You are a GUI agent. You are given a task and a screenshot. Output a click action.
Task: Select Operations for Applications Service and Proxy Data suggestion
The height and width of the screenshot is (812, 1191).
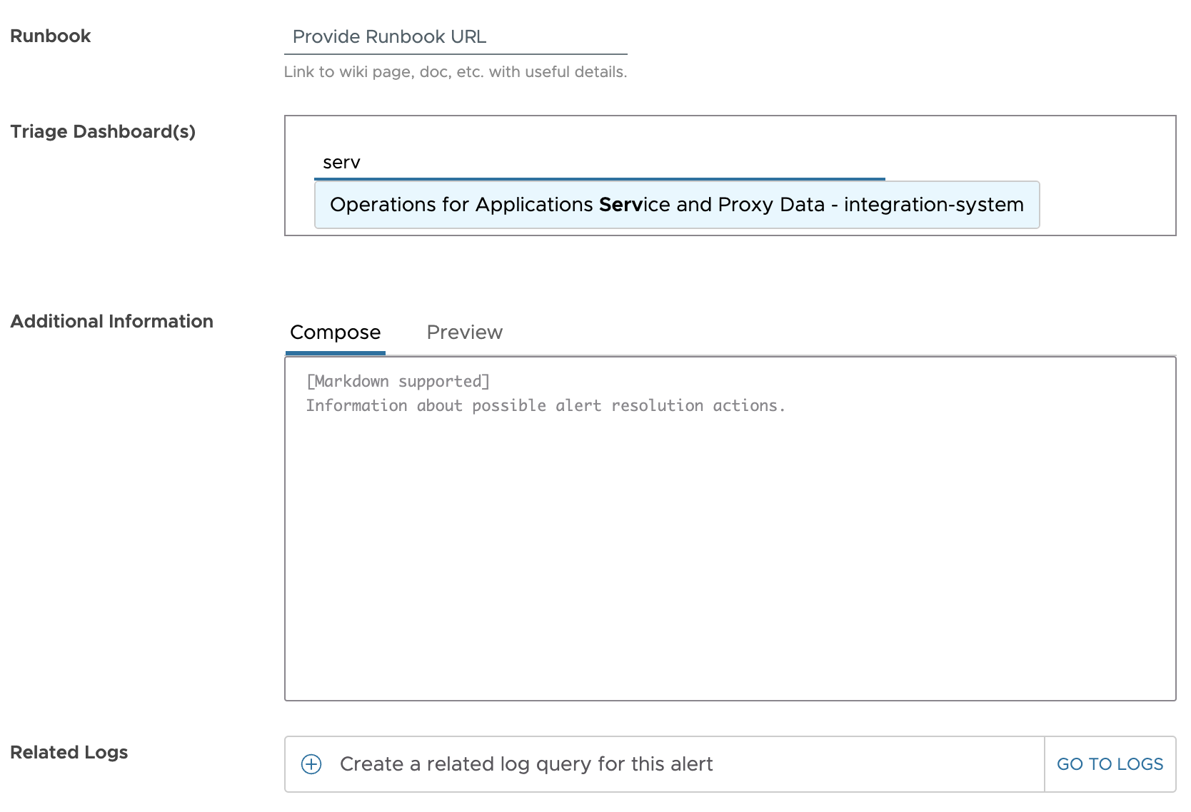point(677,205)
